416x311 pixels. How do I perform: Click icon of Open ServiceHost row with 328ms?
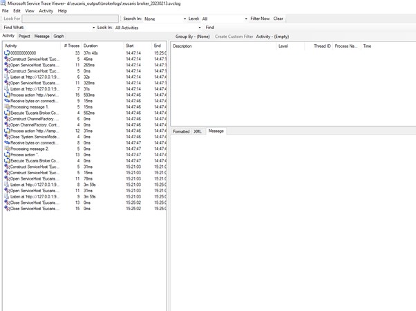pos(7,83)
